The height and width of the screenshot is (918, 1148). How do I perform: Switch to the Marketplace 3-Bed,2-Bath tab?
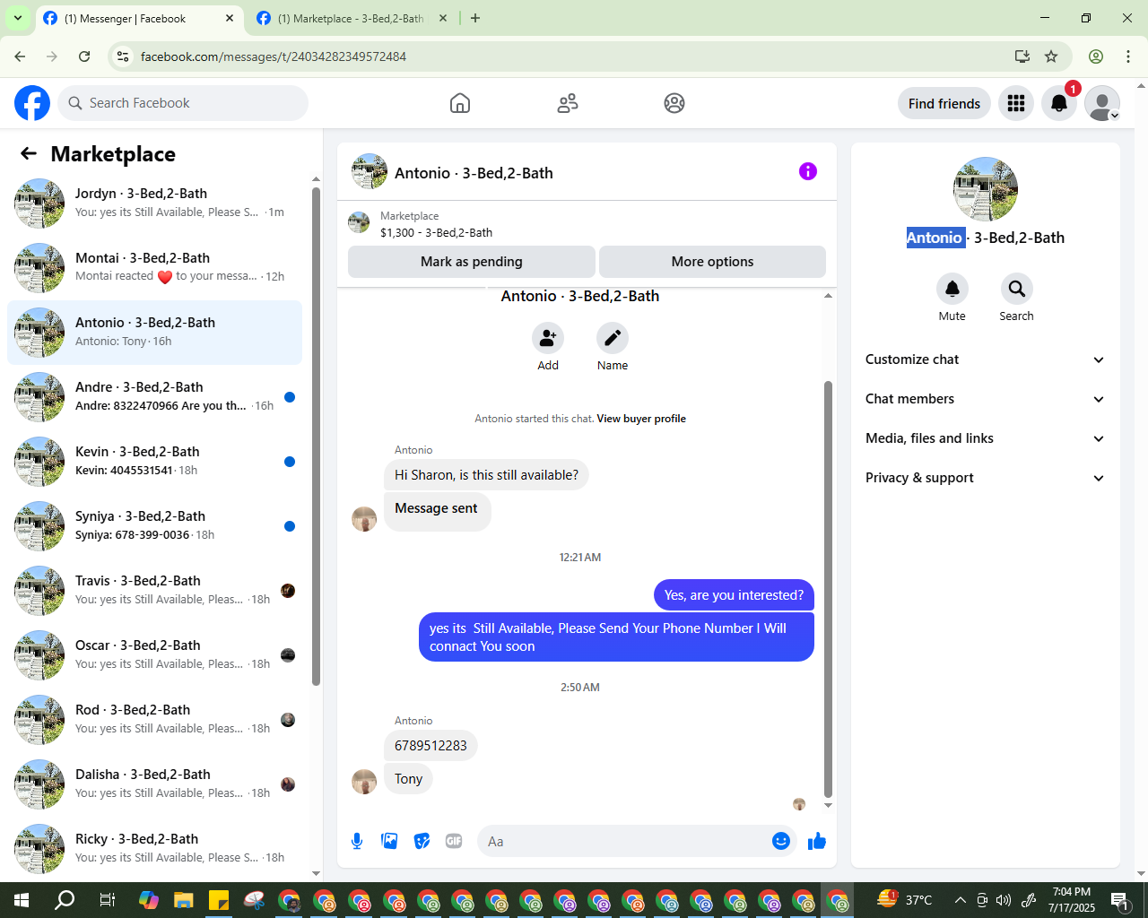pyautogui.click(x=352, y=18)
